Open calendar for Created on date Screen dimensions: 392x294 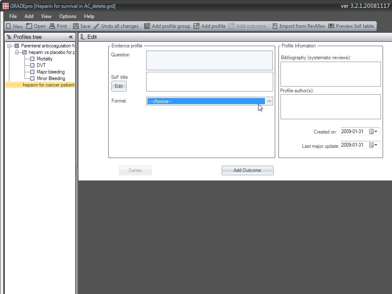tap(373, 131)
